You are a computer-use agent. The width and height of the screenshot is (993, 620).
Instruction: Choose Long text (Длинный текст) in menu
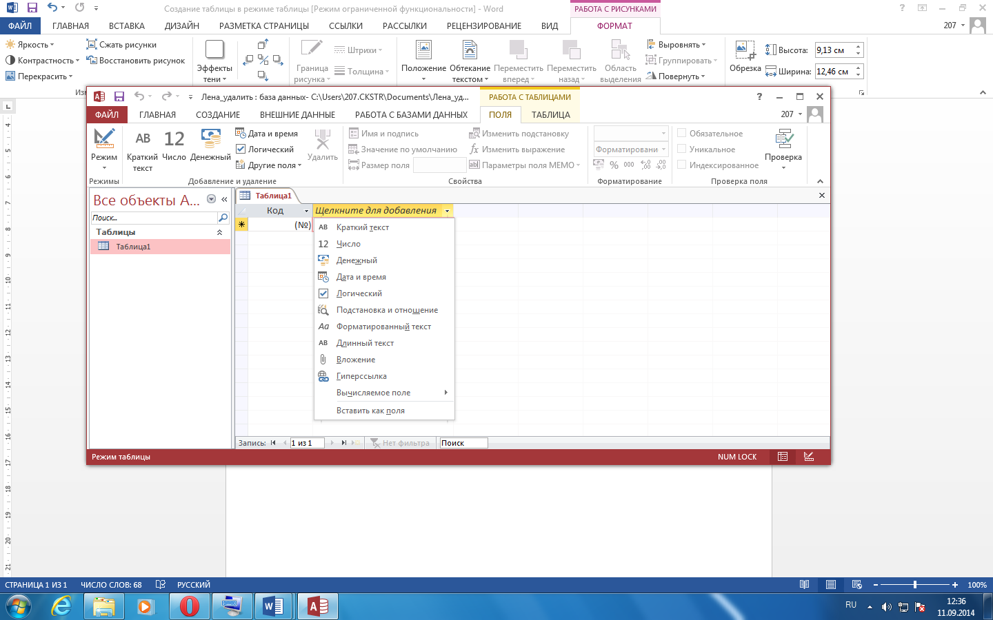pos(384,343)
